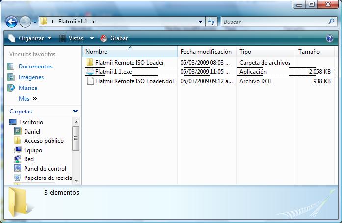Select Papelera de reciclaje in folder tree
The width and height of the screenshot is (342, 223).
click(48, 178)
